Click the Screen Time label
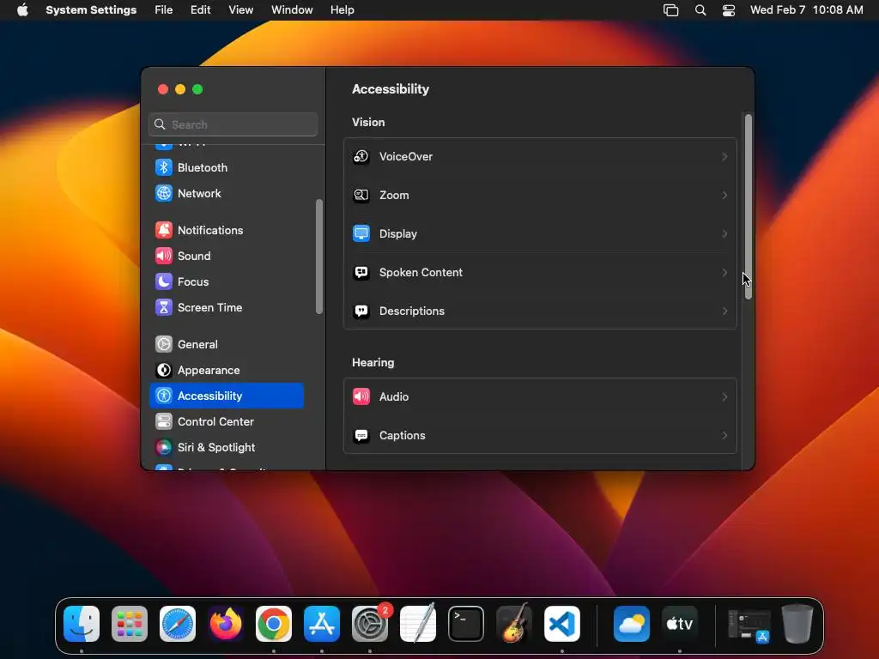The image size is (879, 659). 209,308
